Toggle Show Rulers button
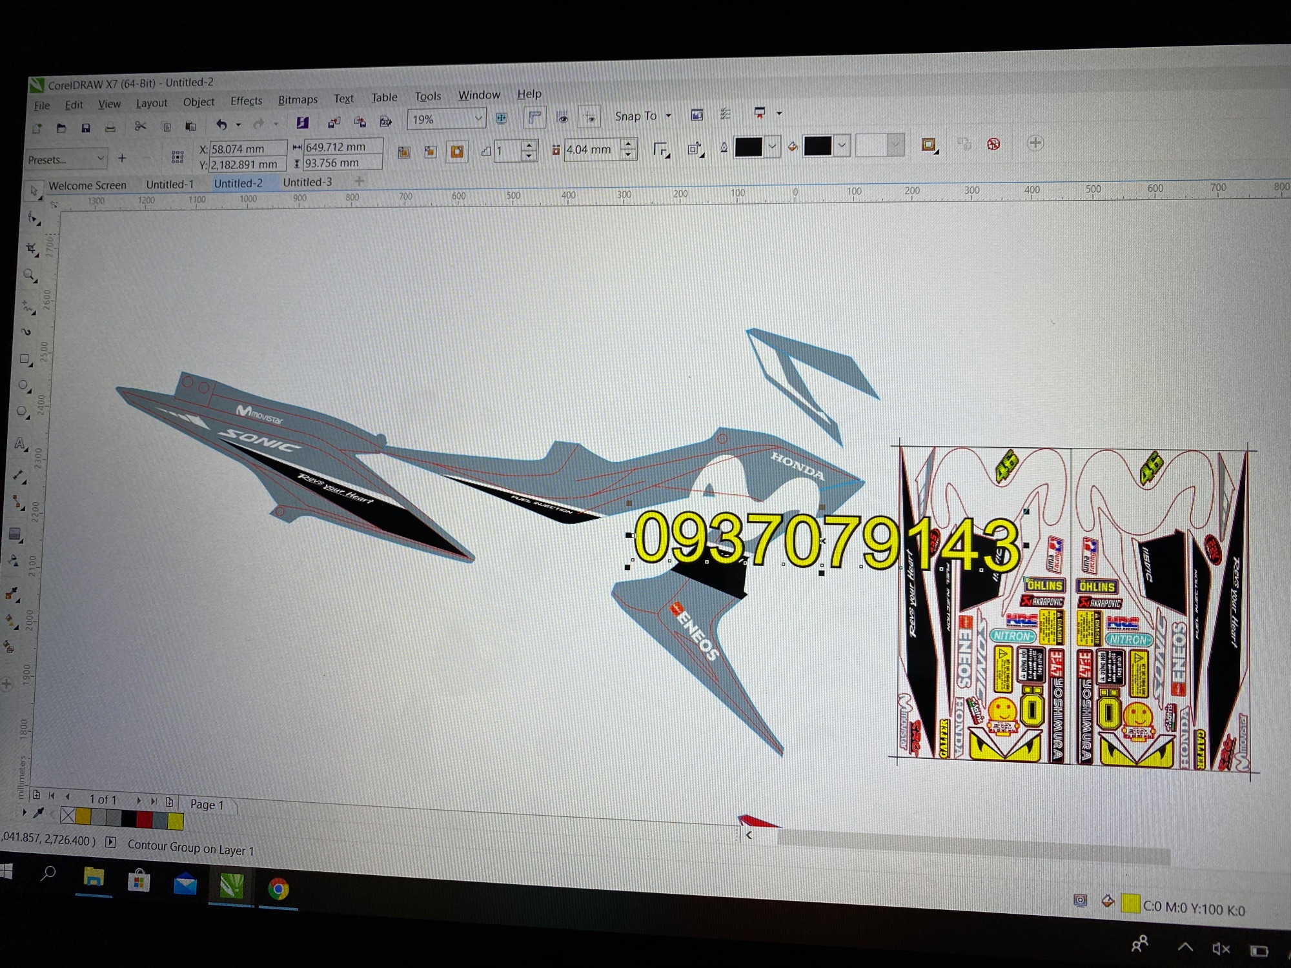The height and width of the screenshot is (968, 1291). click(x=535, y=117)
